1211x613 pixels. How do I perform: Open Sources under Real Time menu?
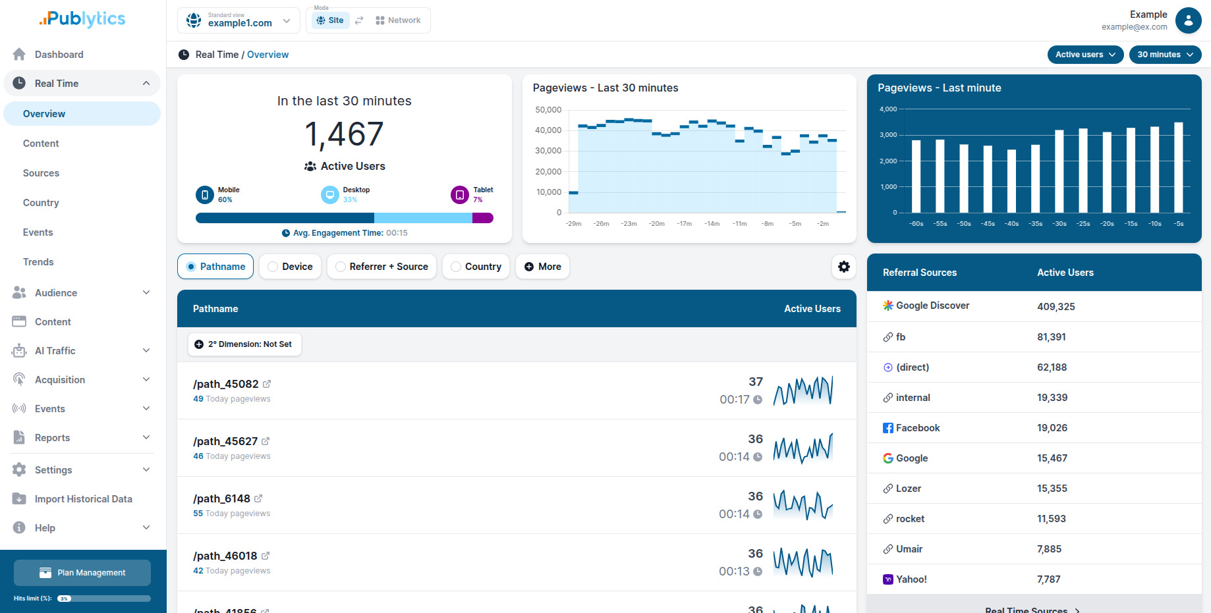pyautogui.click(x=41, y=173)
